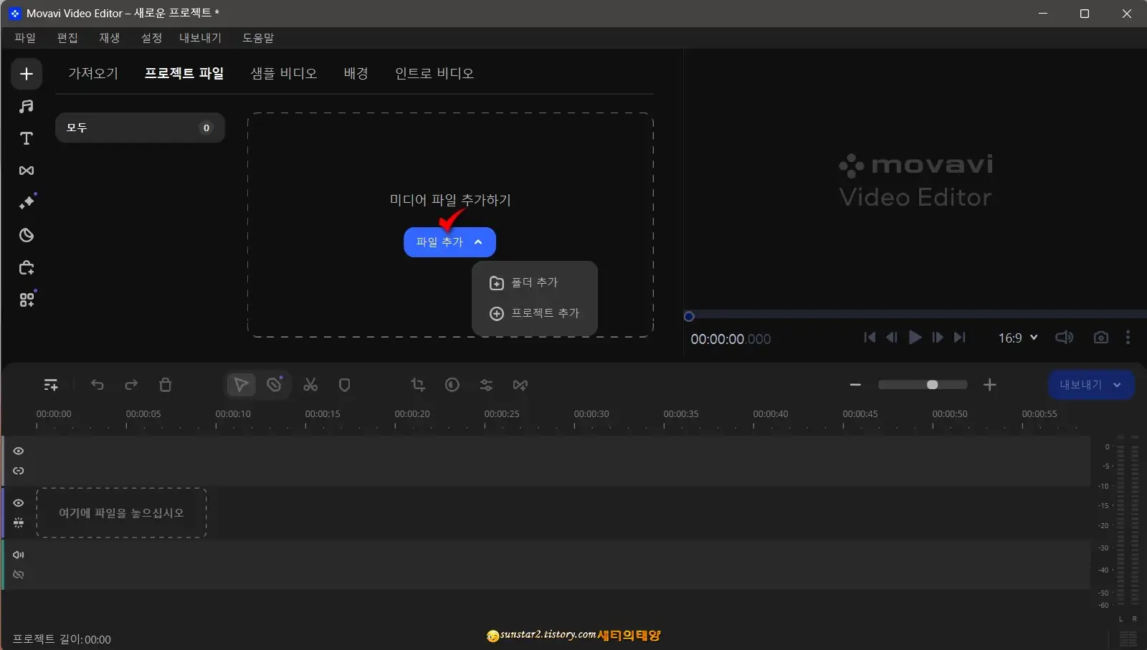Viewport: 1147px width, 650px height.
Task: Click the 00:00:00.000 timecode field
Action: 730,339
